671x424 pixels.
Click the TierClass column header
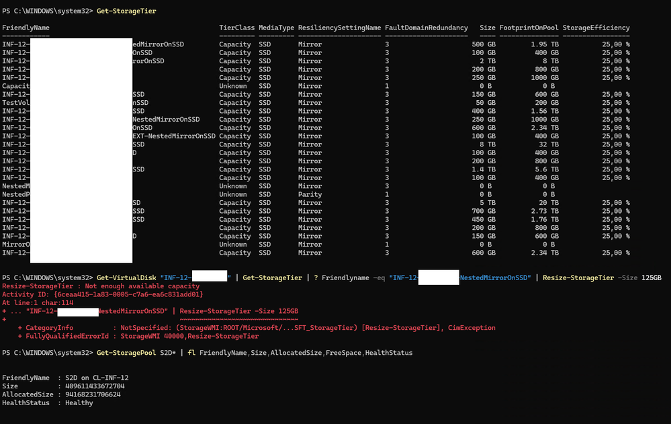[236, 28]
